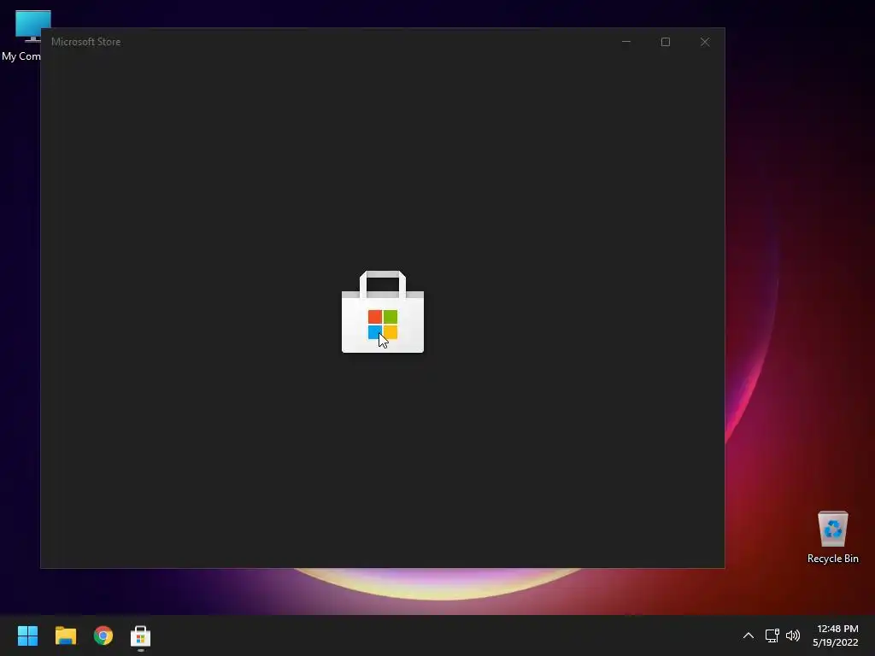Open the Windows Start menu
Viewport: 875px width, 656px height.
coord(27,635)
